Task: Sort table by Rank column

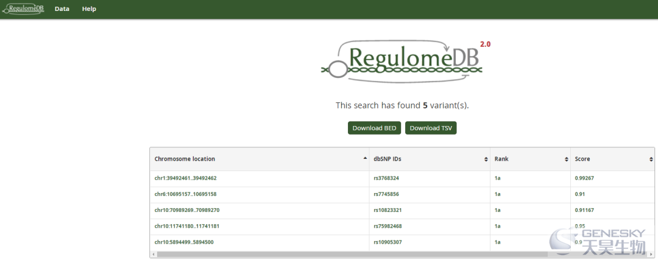Action: coord(530,159)
